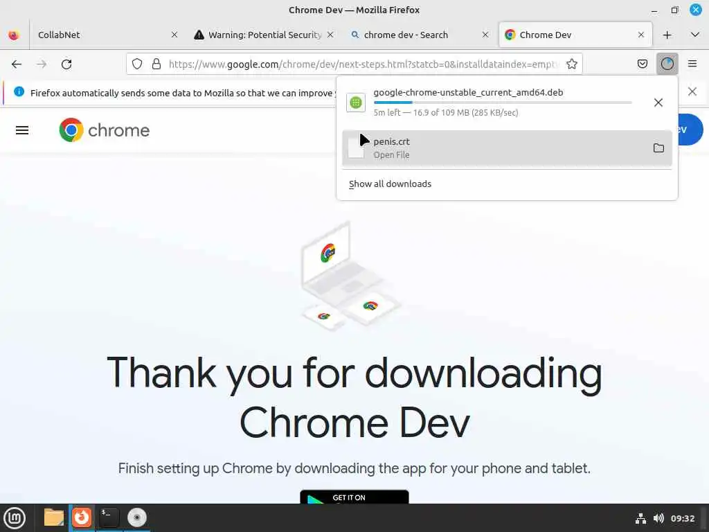
Task: Cancel the google-chrome-unstable deb download
Action: click(658, 103)
